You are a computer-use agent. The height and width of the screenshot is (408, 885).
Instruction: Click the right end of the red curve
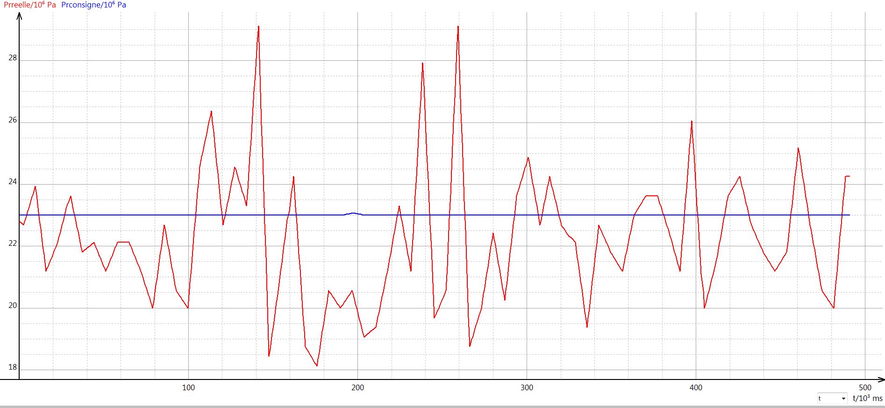(849, 176)
